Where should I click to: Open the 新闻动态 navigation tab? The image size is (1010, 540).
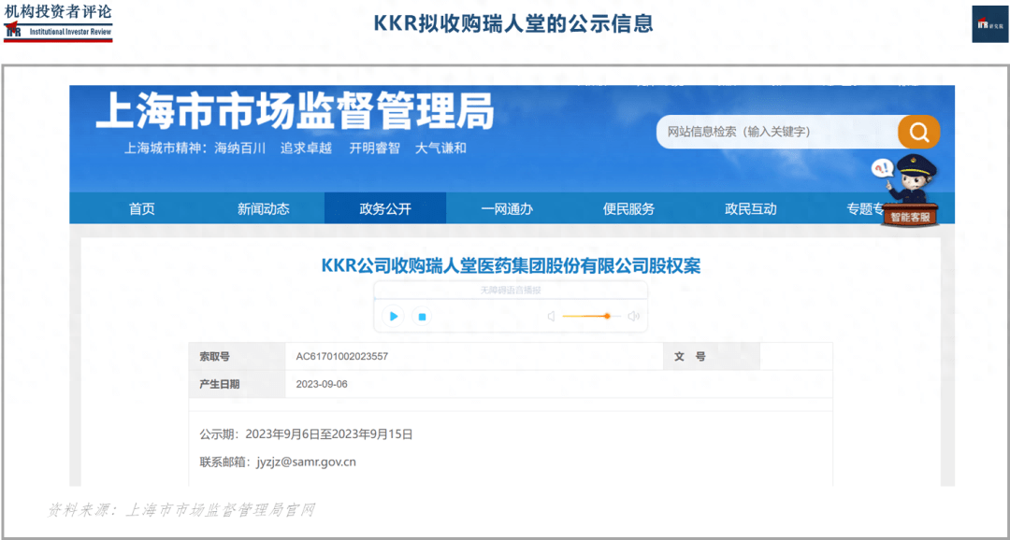tap(264, 209)
